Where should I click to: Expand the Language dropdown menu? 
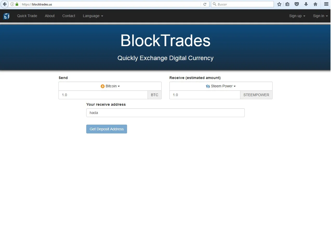(93, 16)
